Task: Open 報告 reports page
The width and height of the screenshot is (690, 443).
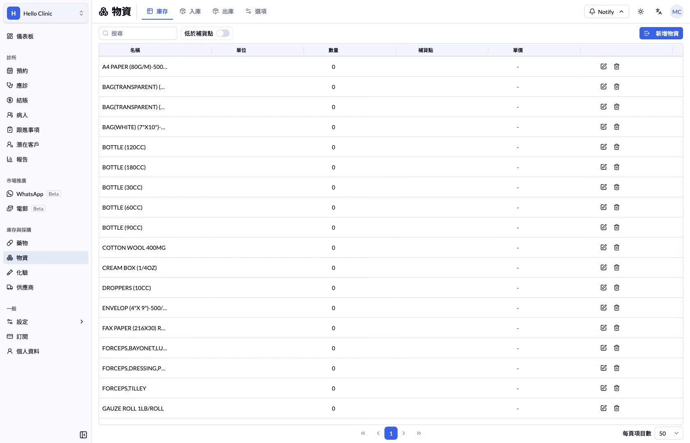Action: coord(46,159)
